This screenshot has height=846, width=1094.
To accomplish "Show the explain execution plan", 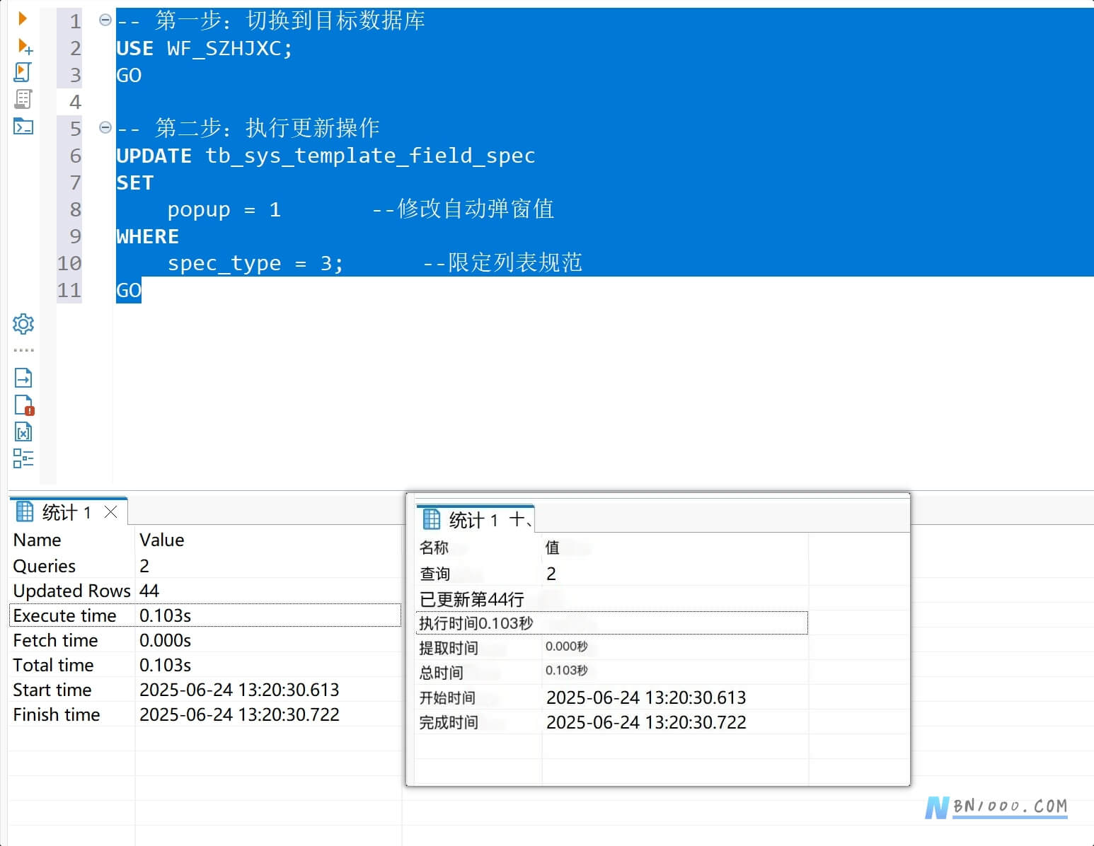I will pyautogui.click(x=23, y=99).
